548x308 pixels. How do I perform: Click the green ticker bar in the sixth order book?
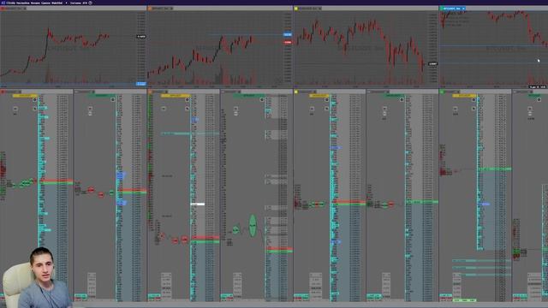(x=394, y=95)
